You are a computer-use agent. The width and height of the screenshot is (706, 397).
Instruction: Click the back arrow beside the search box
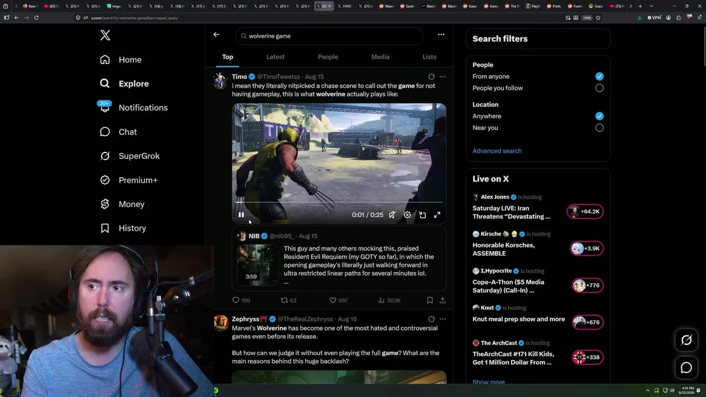pyautogui.click(x=216, y=35)
